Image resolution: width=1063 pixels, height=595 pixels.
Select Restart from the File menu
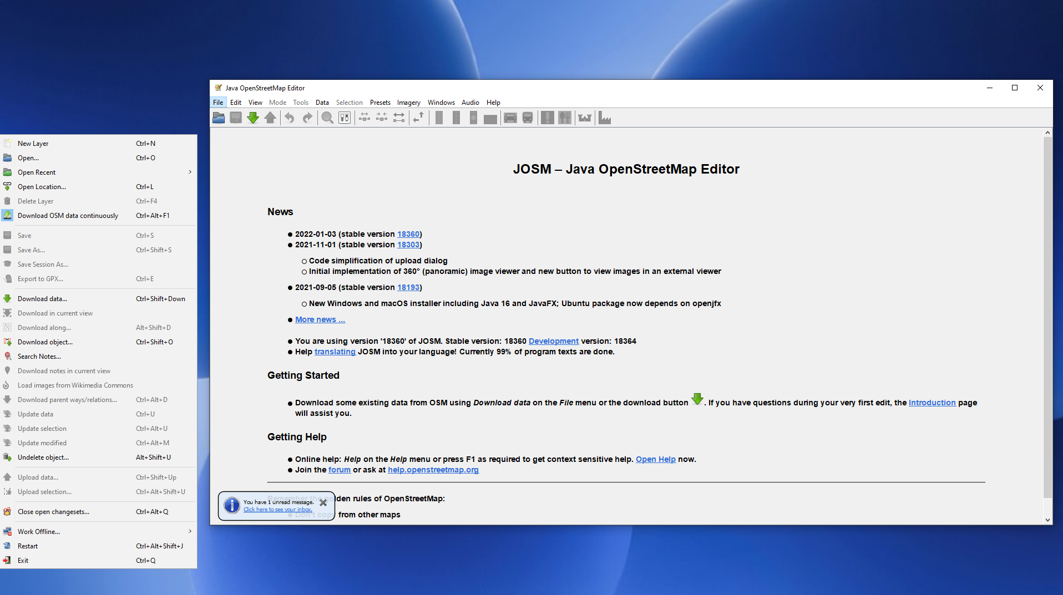(x=98, y=546)
